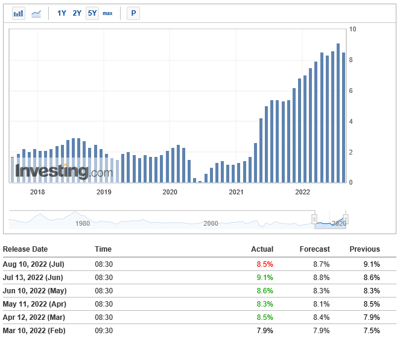Click the Release Date column header
This screenshot has width=400, height=341.
click(x=25, y=249)
